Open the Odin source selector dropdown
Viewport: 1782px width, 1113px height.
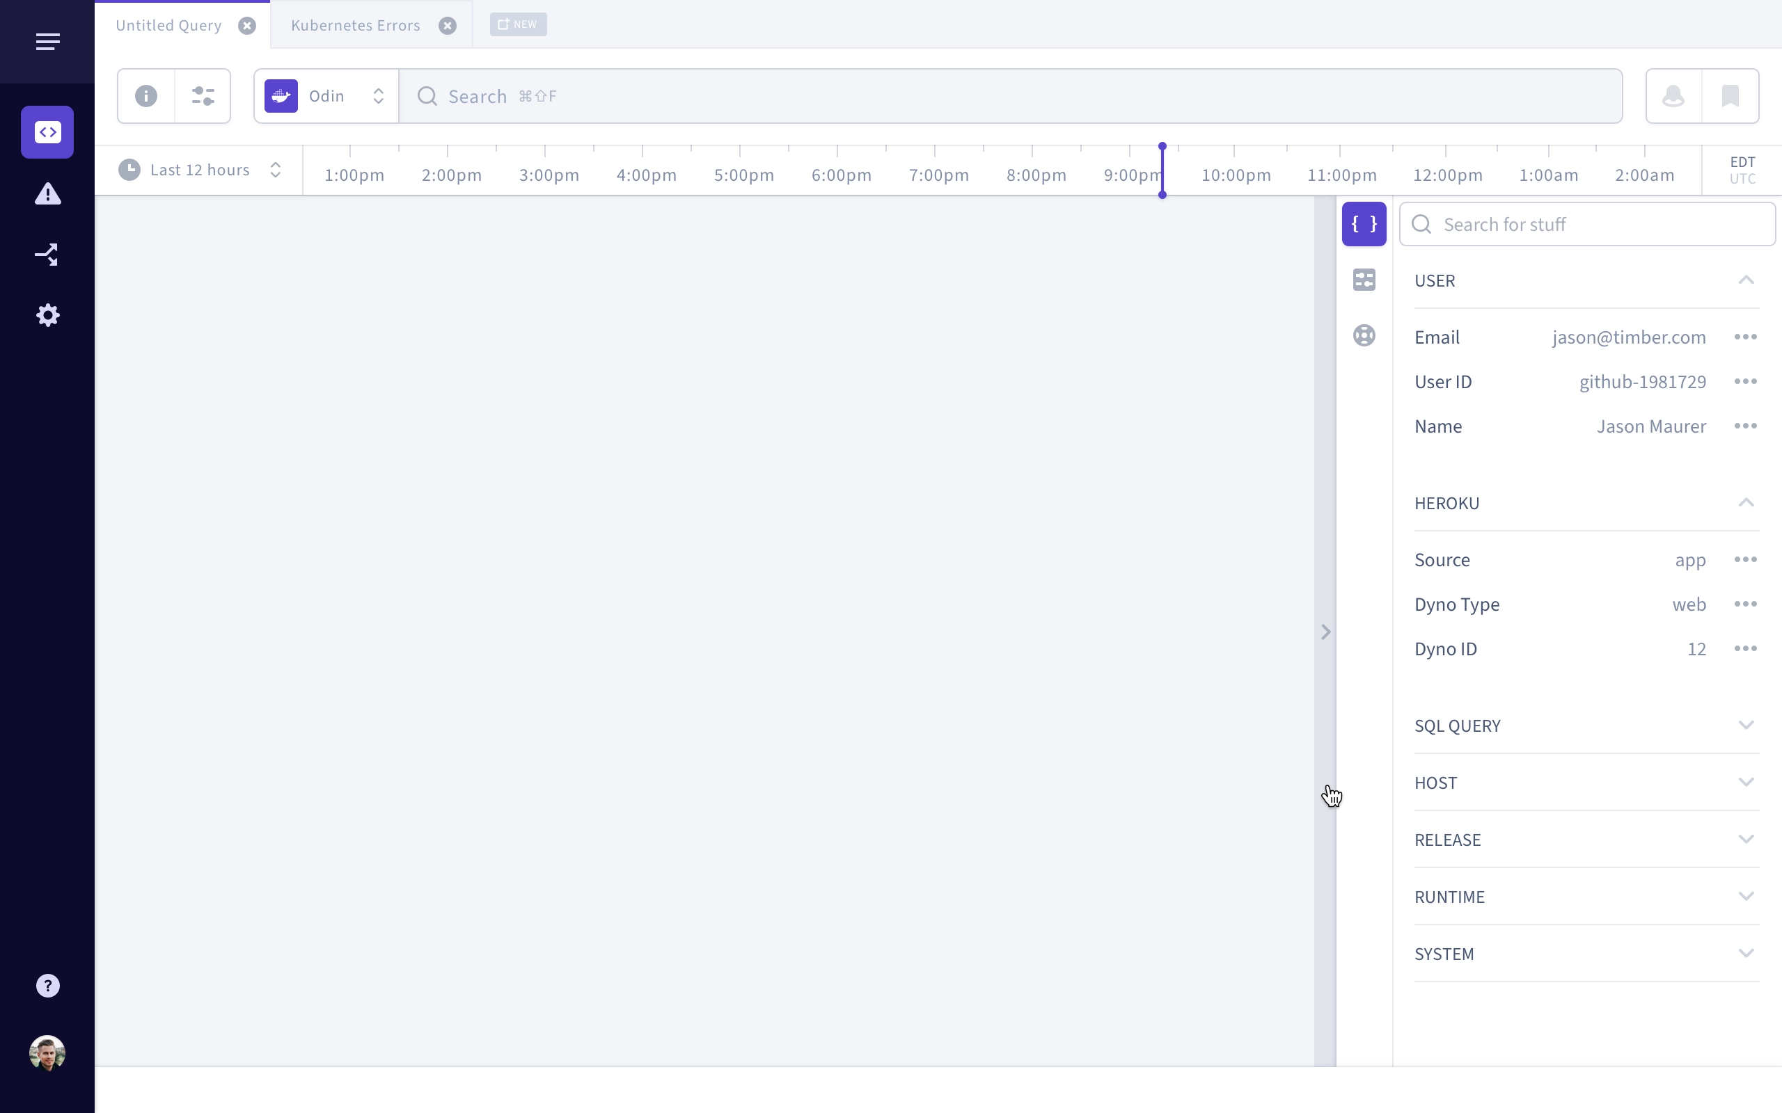click(x=326, y=96)
